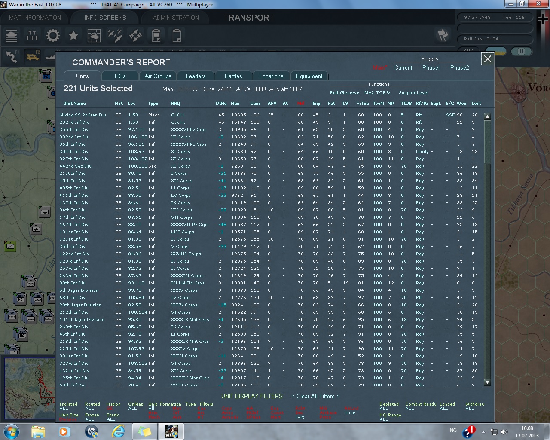Toggle the OnMap filter ALL value

click(132, 409)
